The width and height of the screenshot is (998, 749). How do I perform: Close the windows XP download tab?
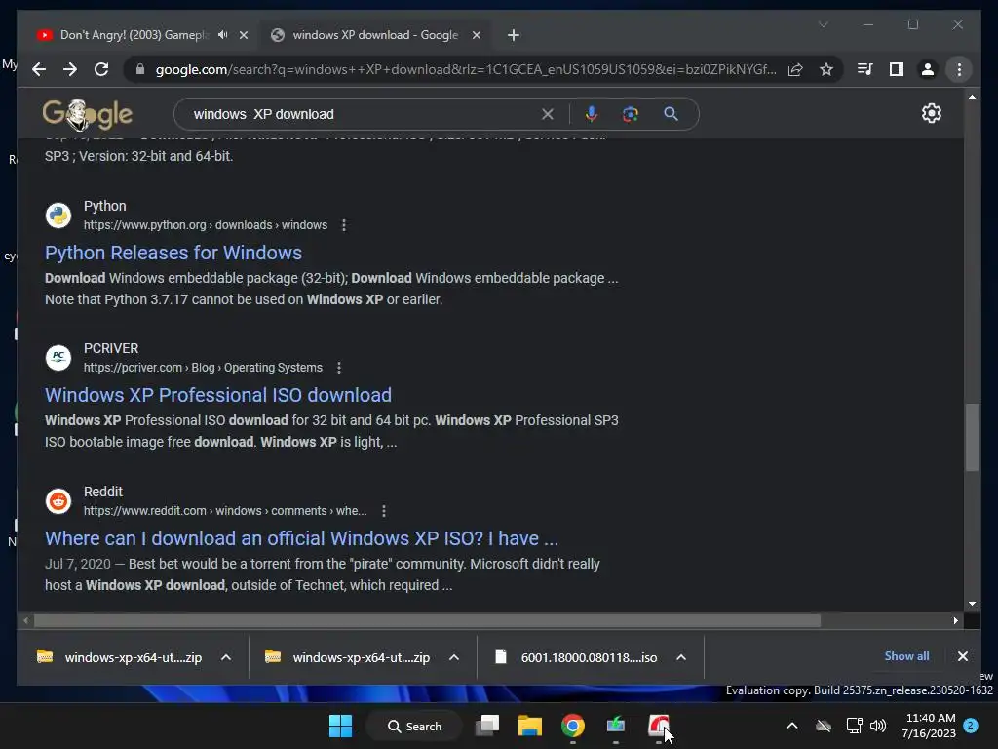(476, 35)
